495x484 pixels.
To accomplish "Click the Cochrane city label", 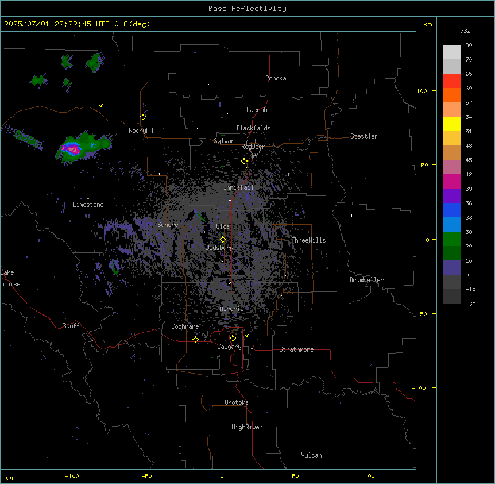I will [185, 326].
